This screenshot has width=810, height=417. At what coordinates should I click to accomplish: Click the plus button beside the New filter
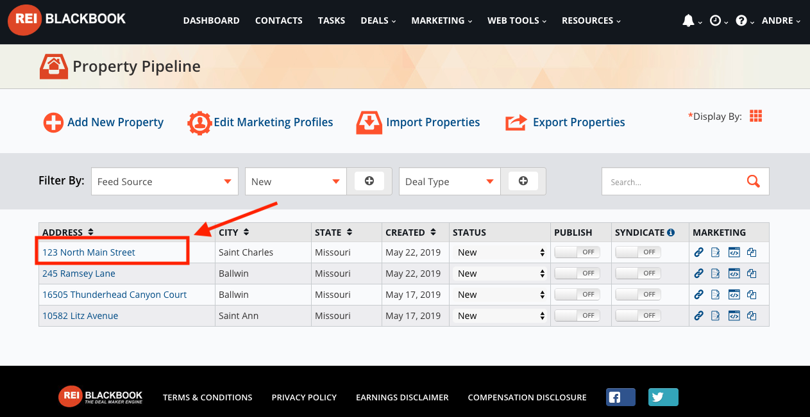coord(369,181)
